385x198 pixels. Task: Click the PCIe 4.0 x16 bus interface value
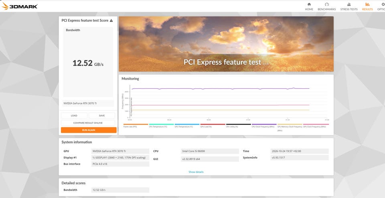tap(120, 164)
